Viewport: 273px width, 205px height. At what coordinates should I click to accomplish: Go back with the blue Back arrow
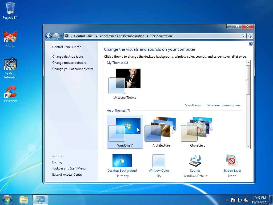click(49, 36)
